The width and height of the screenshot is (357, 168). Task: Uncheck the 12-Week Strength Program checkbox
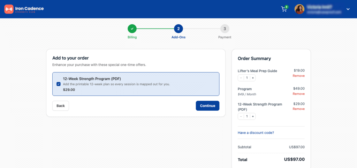tap(59, 84)
